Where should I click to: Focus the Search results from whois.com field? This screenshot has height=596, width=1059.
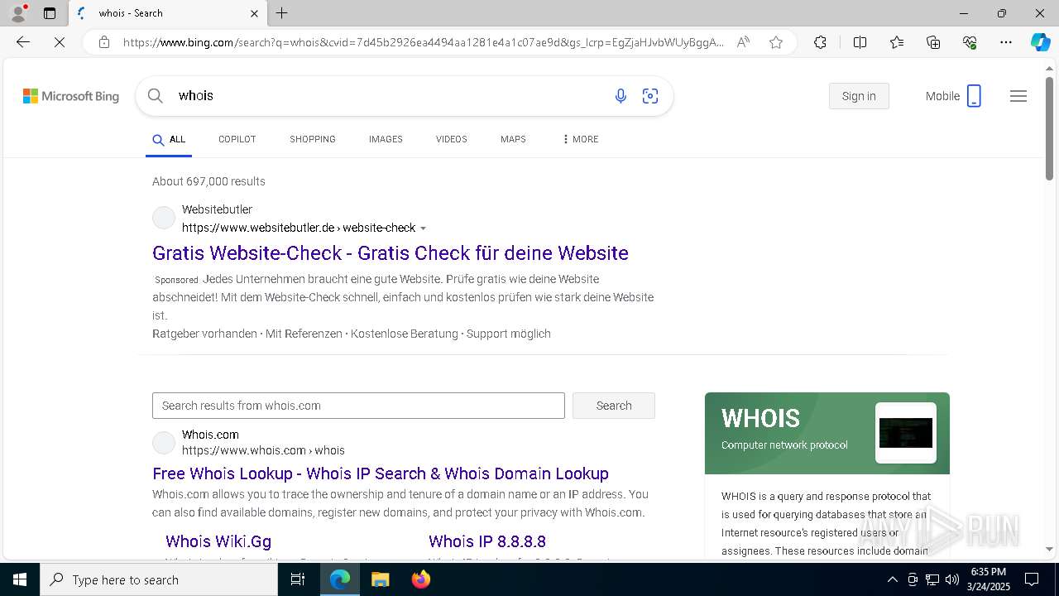(358, 406)
